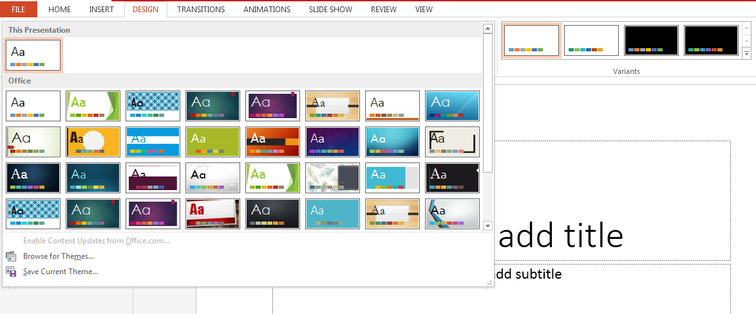Open the FILE backstage menu
Viewport: 756px width, 314px height.
(18, 10)
